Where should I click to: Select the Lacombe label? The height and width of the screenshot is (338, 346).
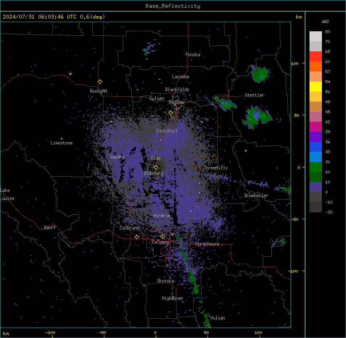click(x=181, y=77)
